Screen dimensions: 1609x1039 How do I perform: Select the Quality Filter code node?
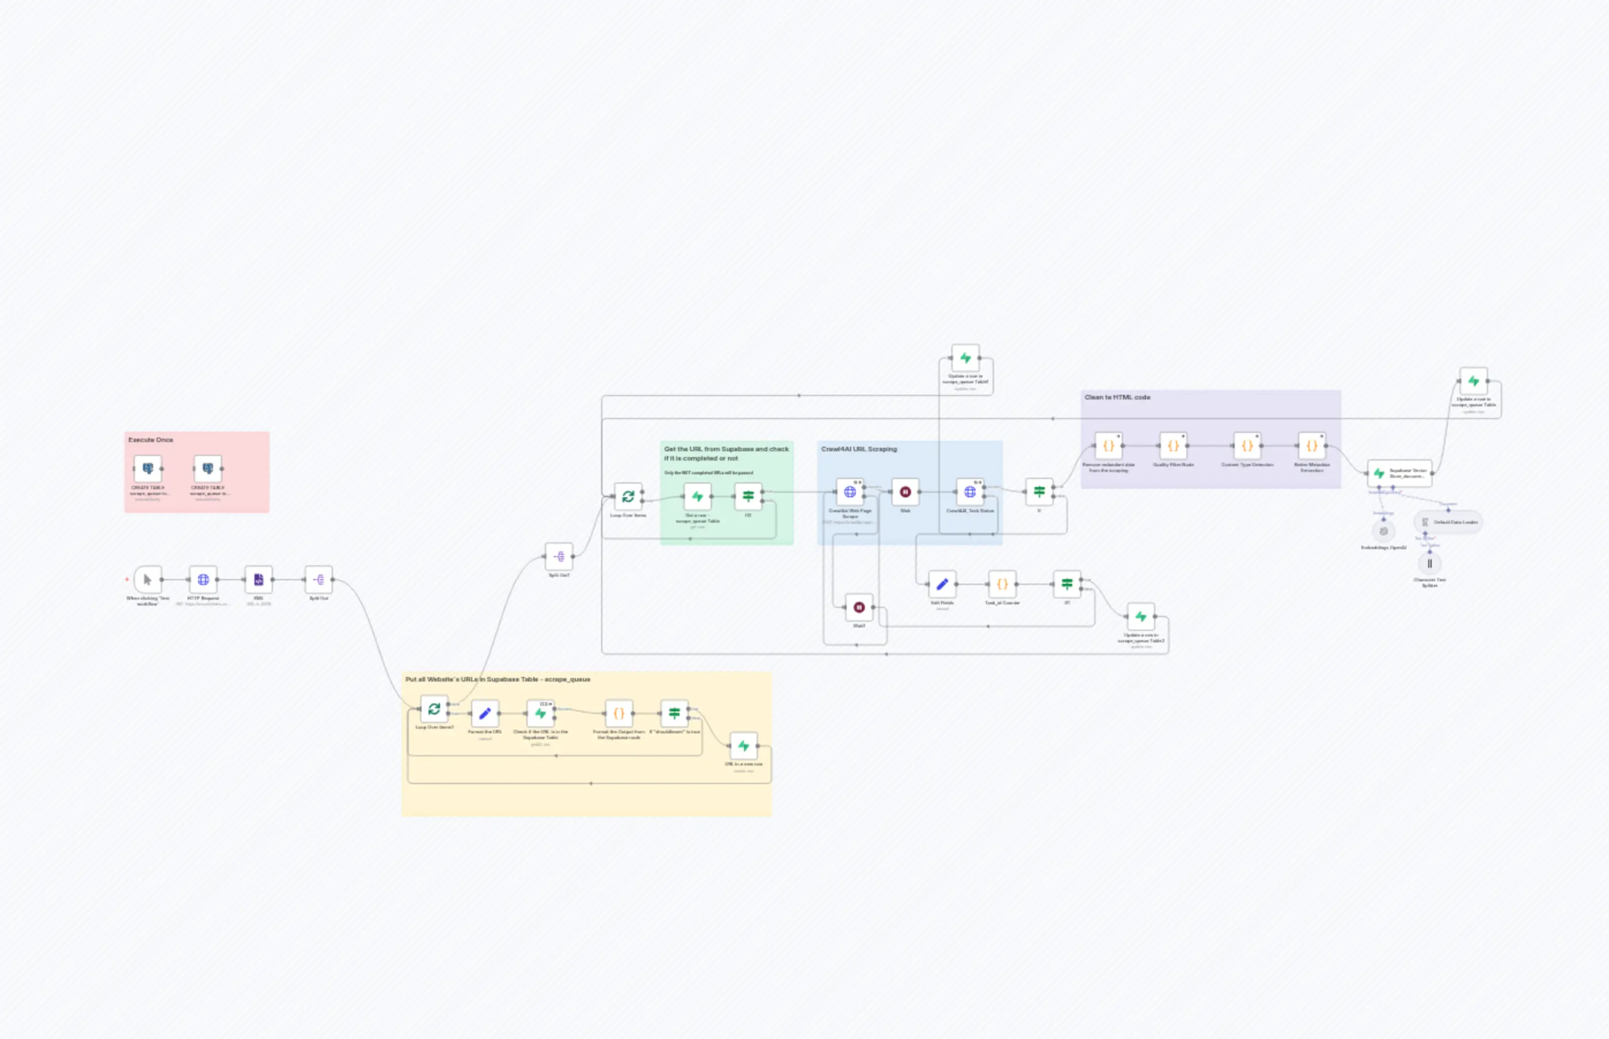[1174, 446]
